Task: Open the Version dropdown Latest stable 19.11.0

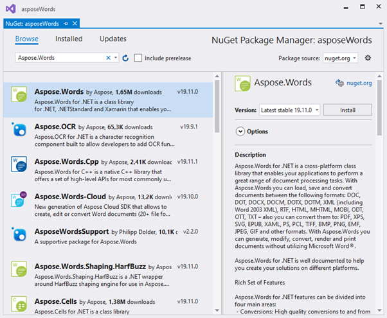Action: point(289,110)
